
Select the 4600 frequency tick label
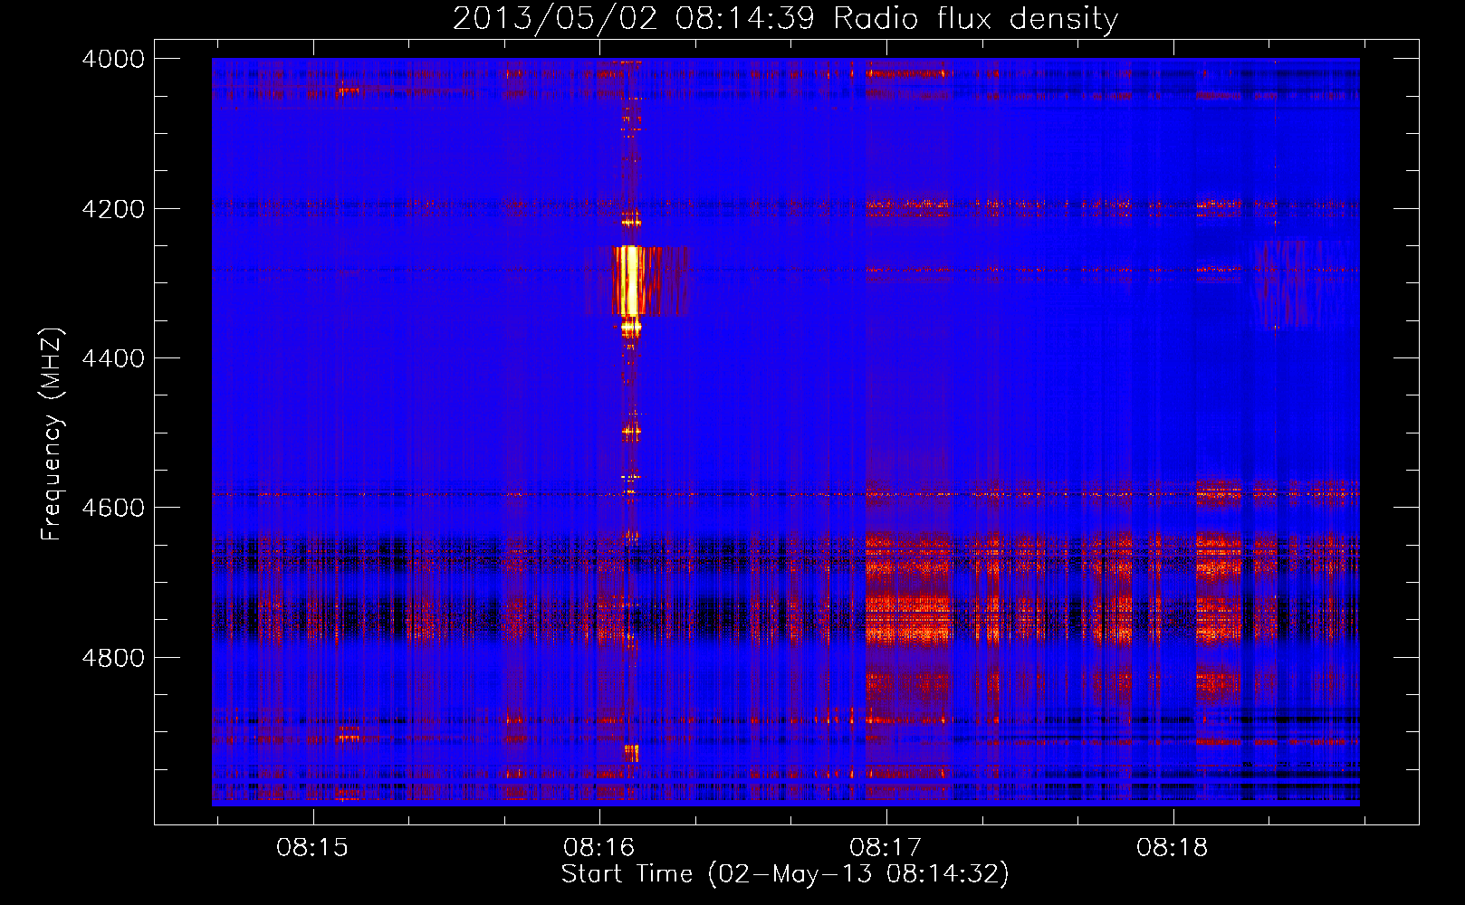[x=113, y=508]
